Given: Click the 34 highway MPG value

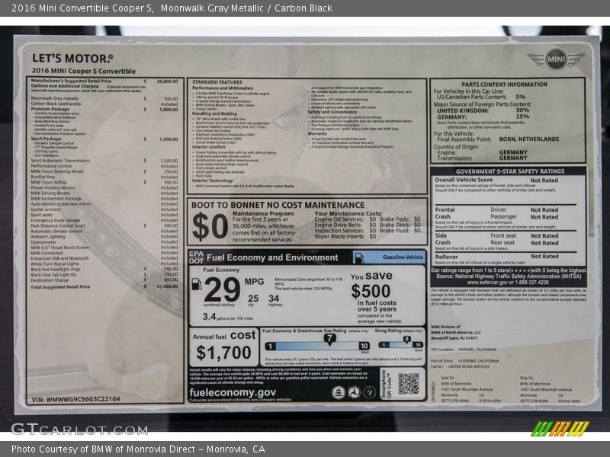Looking at the screenshot, I should [x=274, y=299].
